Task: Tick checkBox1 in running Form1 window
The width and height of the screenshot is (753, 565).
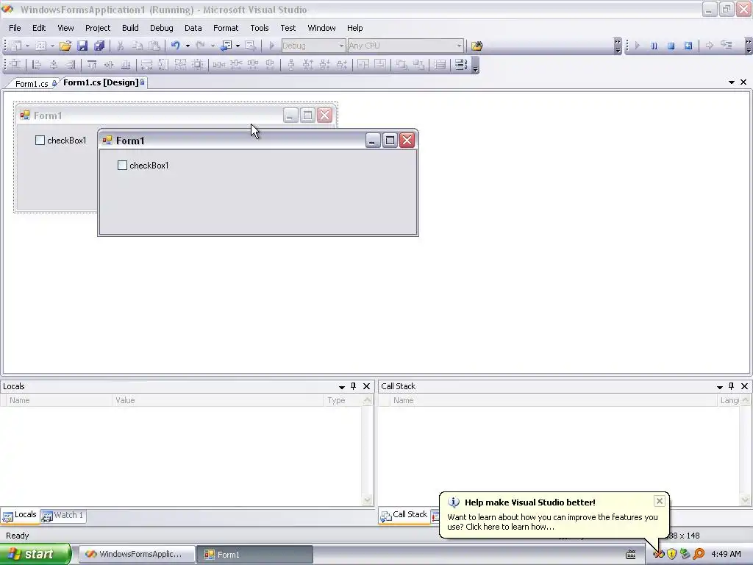Action: coord(123,166)
